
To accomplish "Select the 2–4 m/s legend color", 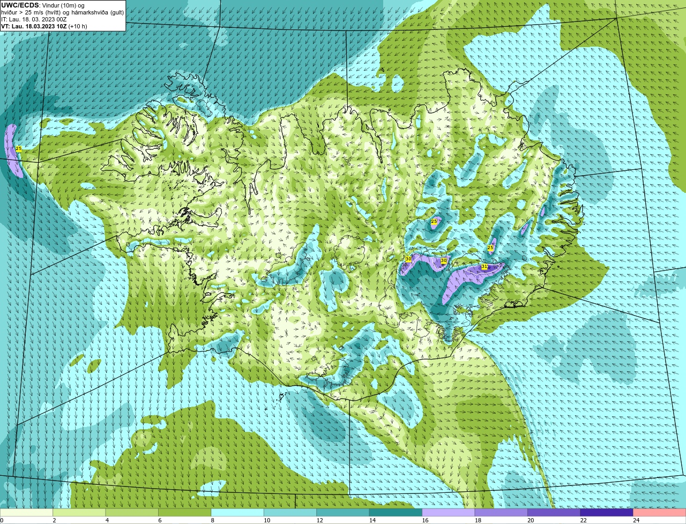I will [79, 512].
